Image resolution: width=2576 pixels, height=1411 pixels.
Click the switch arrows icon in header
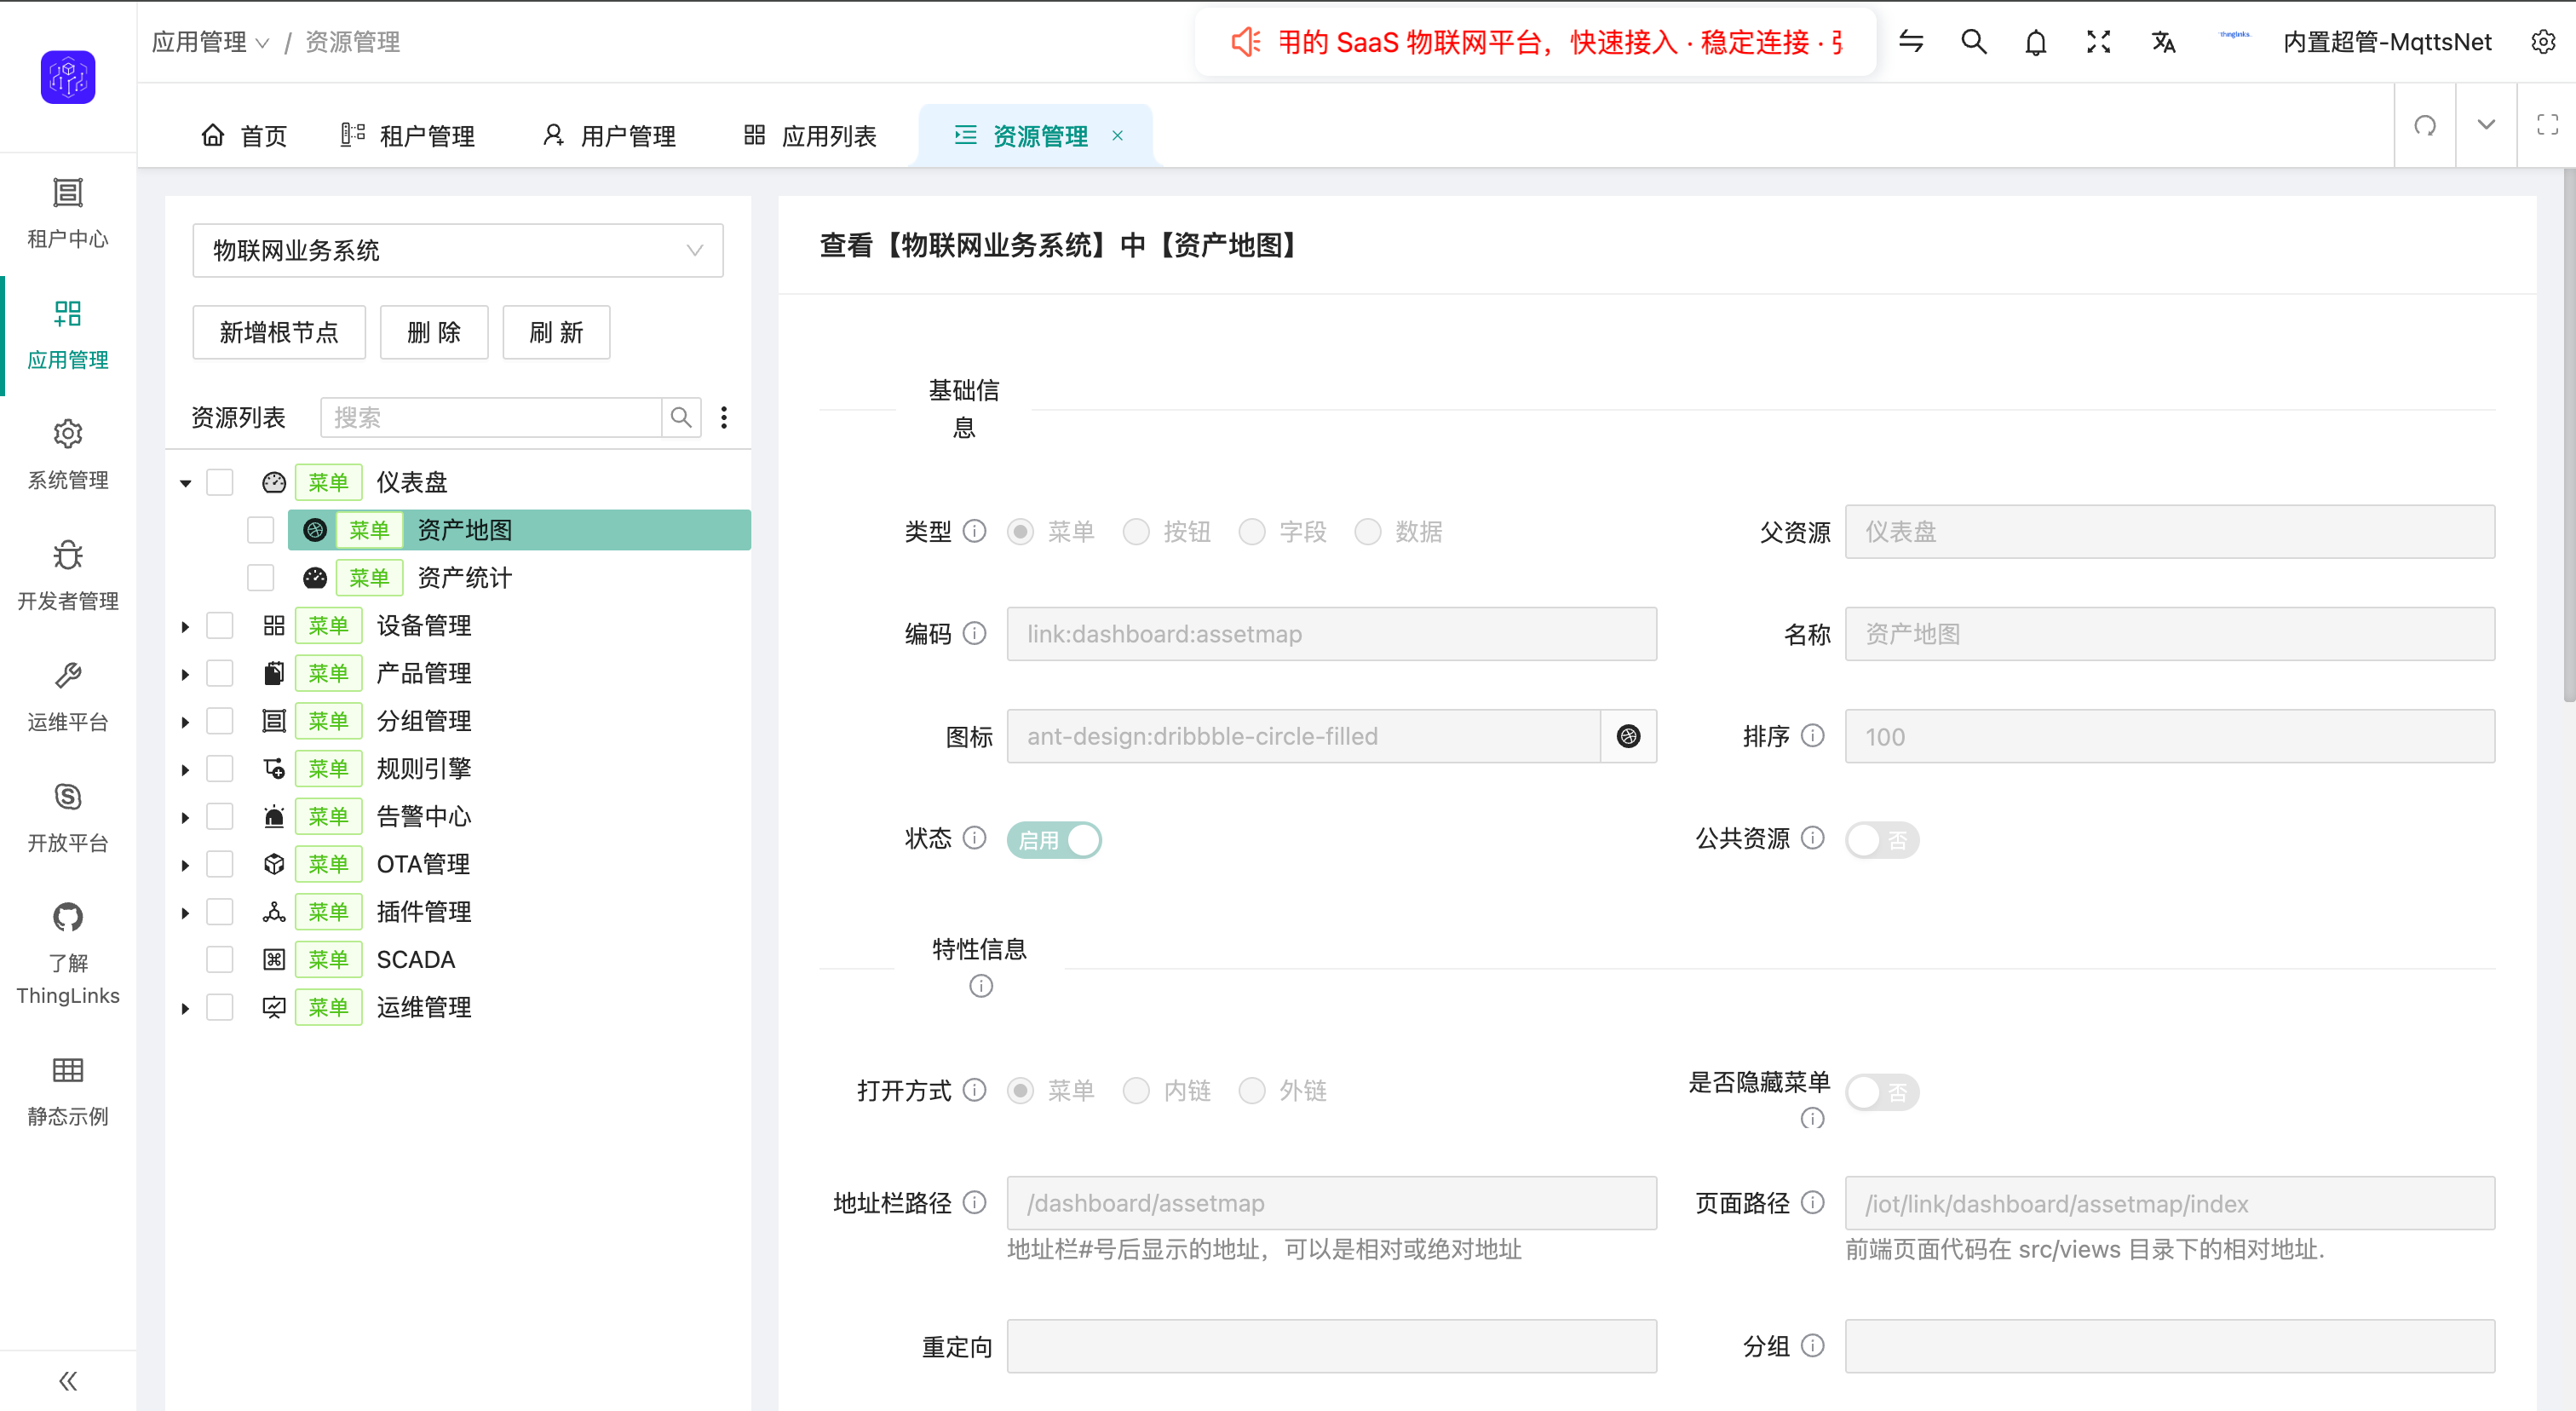(1911, 41)
